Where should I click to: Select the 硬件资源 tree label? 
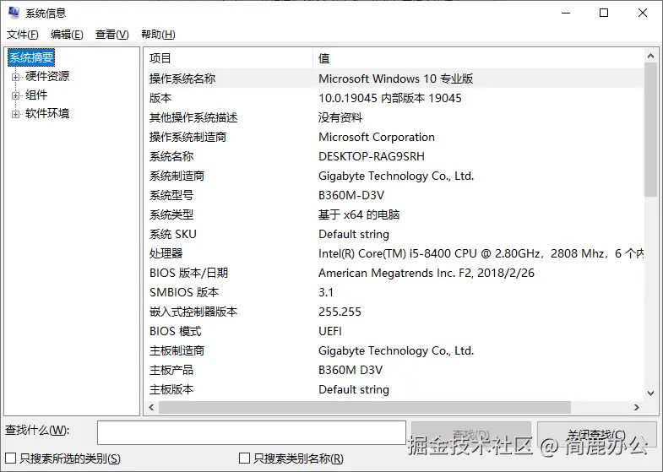[x=47, y=76]
